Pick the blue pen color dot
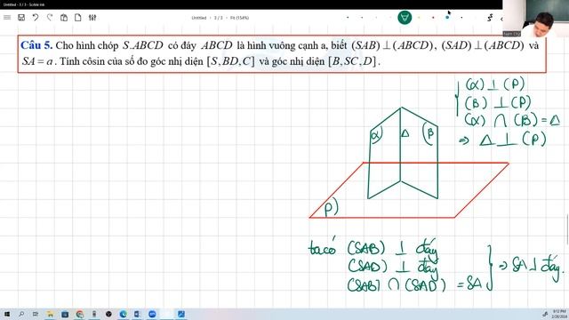Screen dimensions: 569x320 (x=447, y=18)
